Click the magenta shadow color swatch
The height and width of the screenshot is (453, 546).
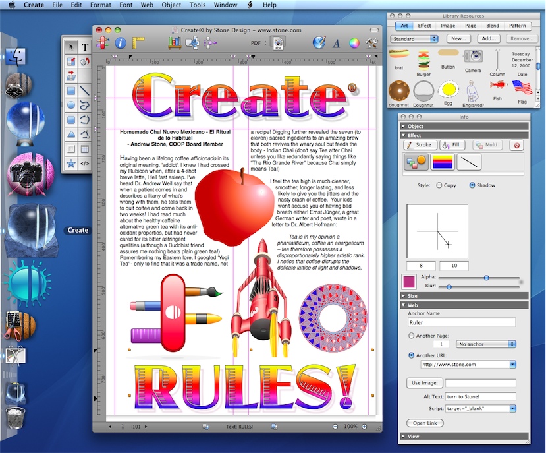click(409, 282)
